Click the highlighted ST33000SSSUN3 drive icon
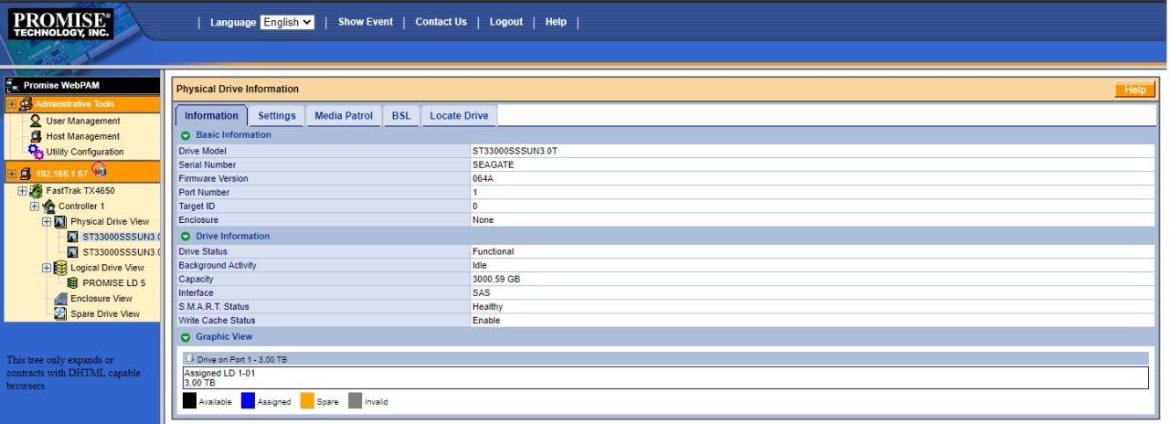 tap(73, 237)
